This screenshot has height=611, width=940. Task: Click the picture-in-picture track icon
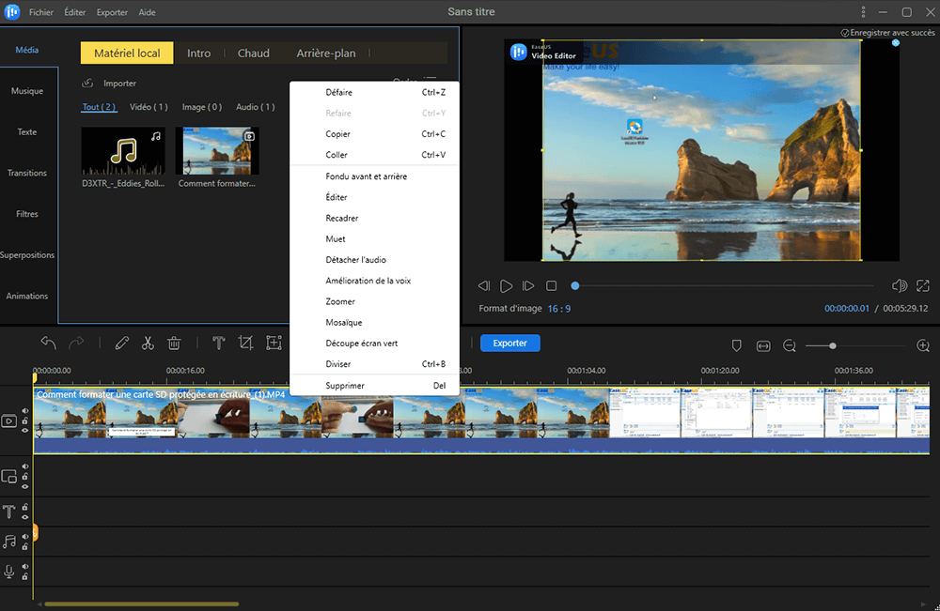point(9,477)
